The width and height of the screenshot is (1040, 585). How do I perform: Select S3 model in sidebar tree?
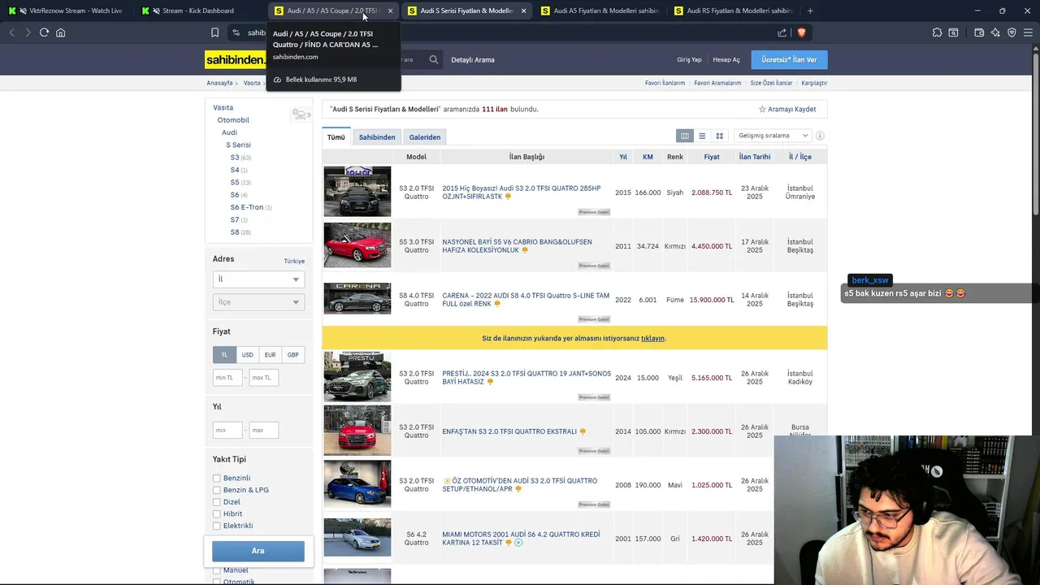point(235,158)
